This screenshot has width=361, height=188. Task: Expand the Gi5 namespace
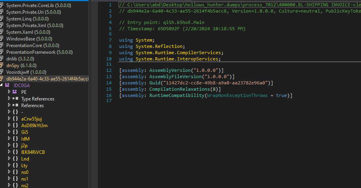[9, 132]
